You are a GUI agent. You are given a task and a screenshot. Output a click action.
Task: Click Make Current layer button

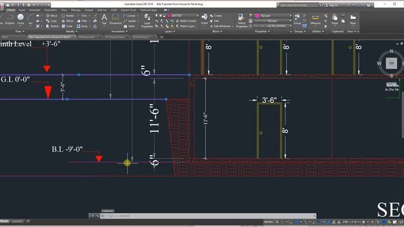point(186,21)
